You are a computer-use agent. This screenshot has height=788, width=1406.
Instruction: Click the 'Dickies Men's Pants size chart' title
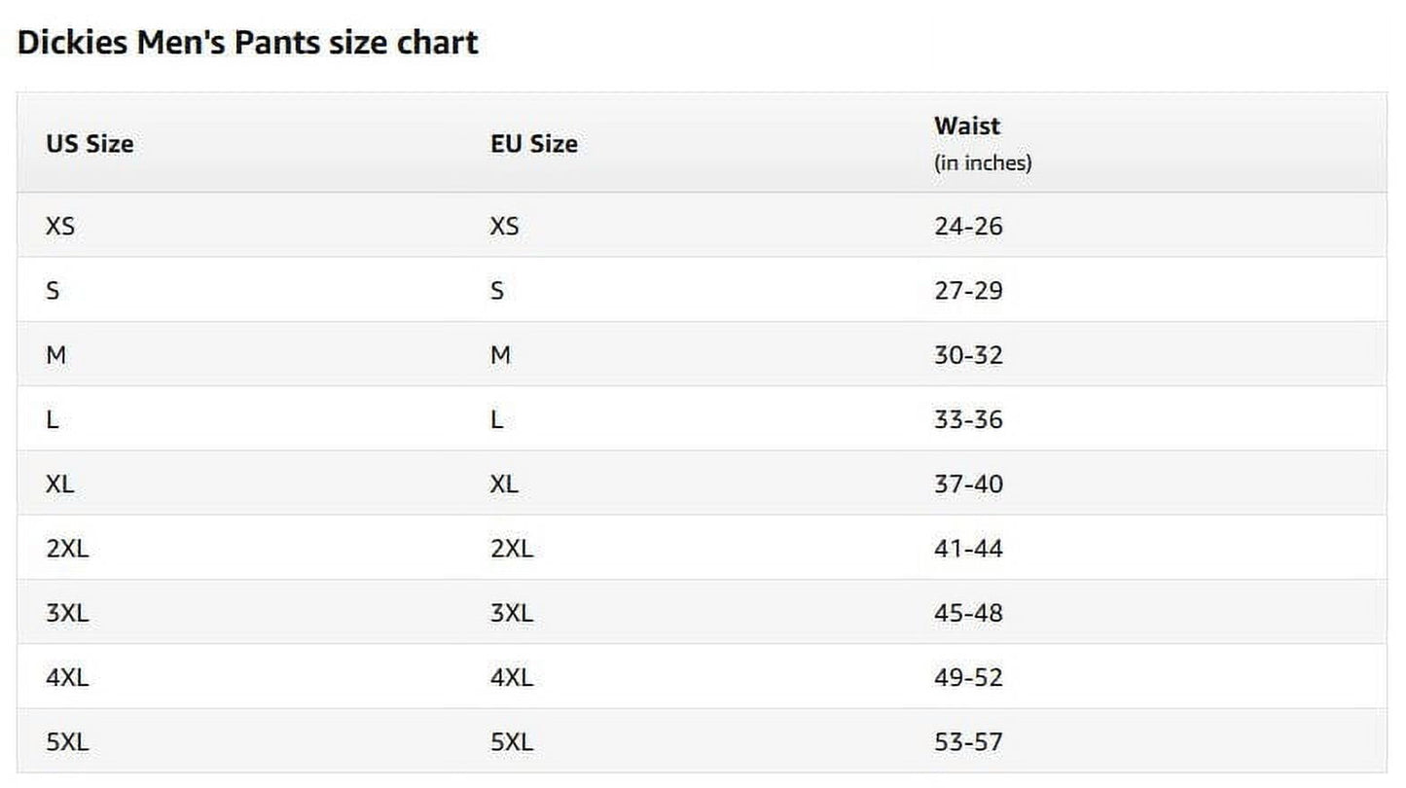click(248, 43)
